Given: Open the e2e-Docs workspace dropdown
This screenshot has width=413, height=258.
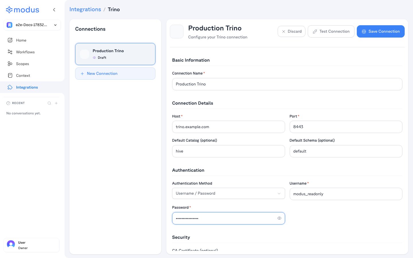Looking at the screenshot, I should (32, 25).
